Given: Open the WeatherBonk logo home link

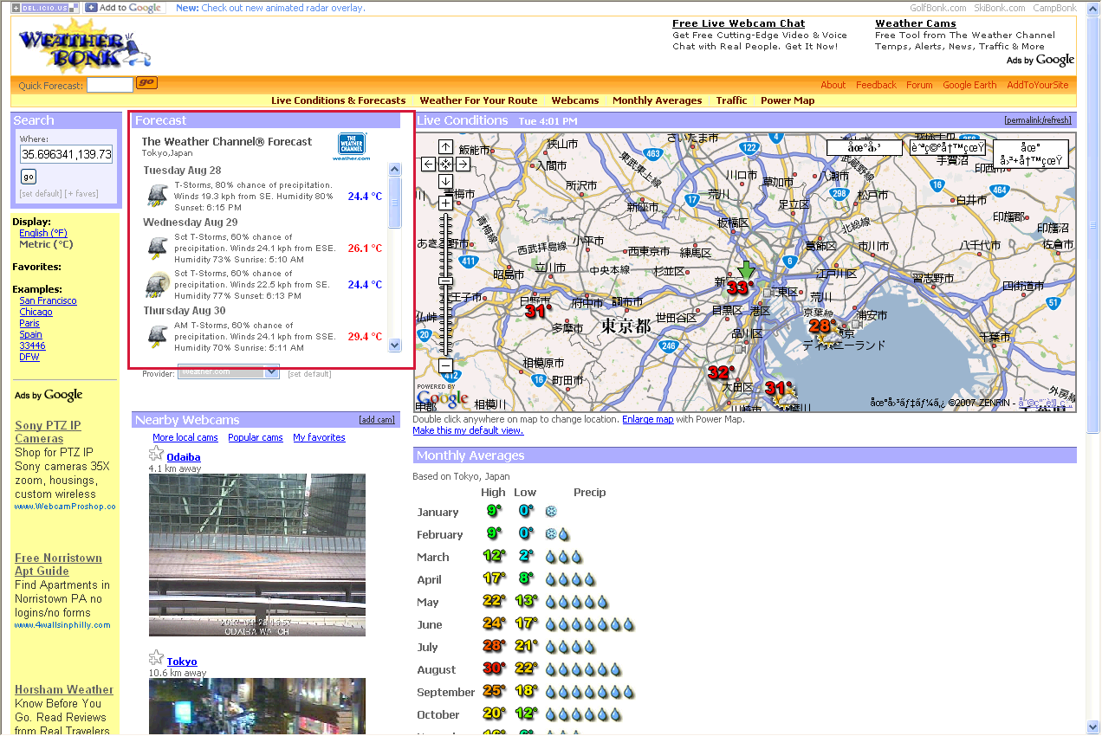Looking at the screenshot, I should coord(85,45).
